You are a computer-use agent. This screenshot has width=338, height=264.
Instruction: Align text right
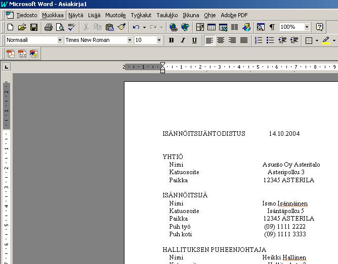point(232,40)
